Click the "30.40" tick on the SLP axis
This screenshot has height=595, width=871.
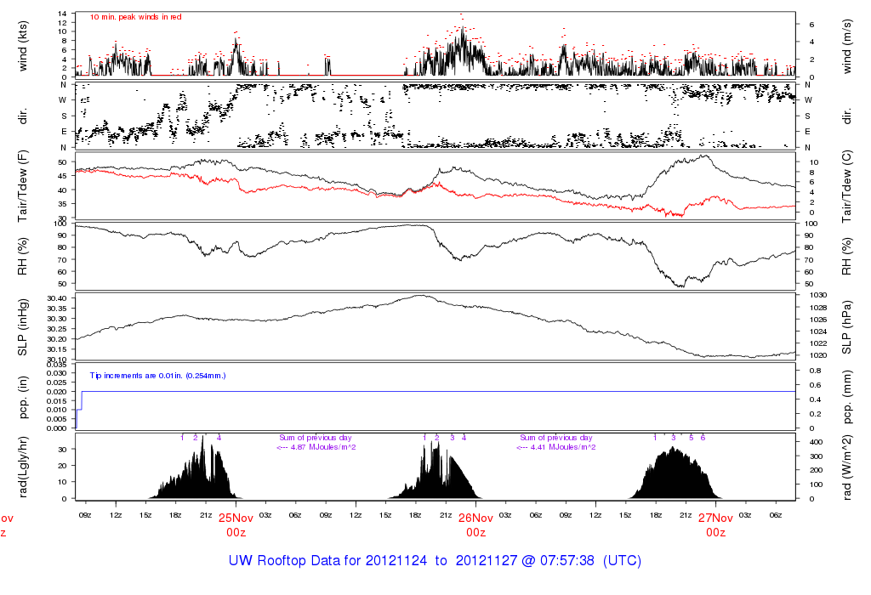click(x=57, y=298)
